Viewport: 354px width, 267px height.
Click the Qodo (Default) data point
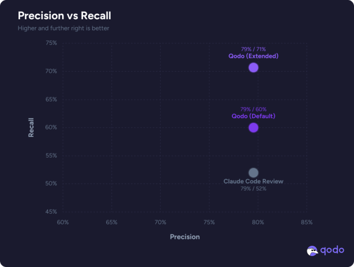pos(254,128)
